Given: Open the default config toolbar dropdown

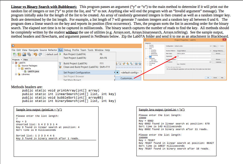Looking at the screenshot, I should (x=51, y=54).
